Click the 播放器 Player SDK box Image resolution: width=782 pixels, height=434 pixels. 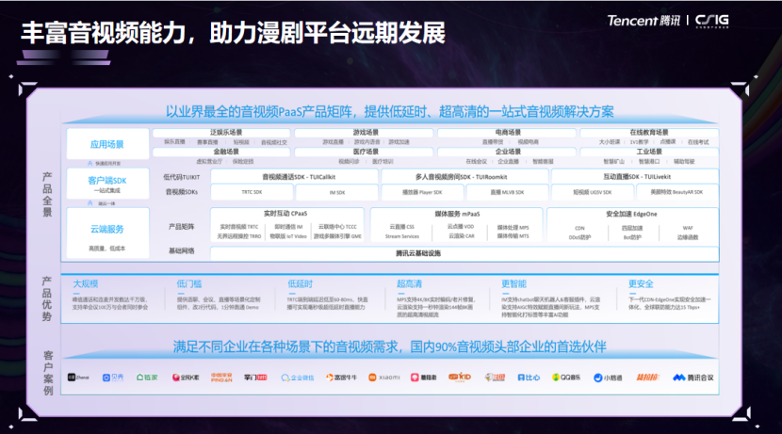point(422,192)
